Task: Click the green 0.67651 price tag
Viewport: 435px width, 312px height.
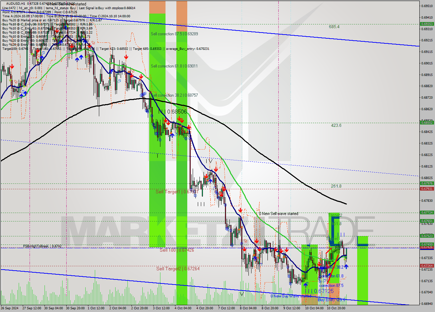Action: pos(427,221)
